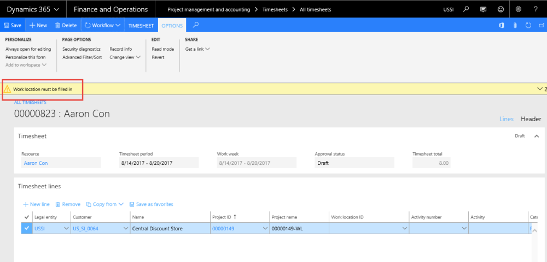Open Advanced Filter/Sort
Screen dimensions: 547x262
(x=82, y=57)
